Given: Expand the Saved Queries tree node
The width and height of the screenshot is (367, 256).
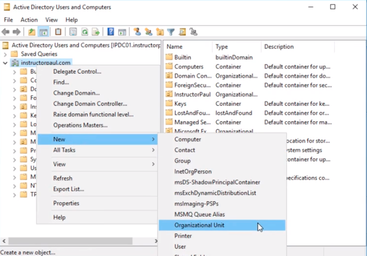Looking at the screenshot, I should 5,54.
